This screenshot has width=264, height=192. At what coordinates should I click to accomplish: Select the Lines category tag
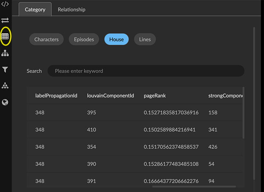[145, 39]
